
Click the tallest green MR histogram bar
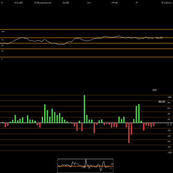click(84, 109)
